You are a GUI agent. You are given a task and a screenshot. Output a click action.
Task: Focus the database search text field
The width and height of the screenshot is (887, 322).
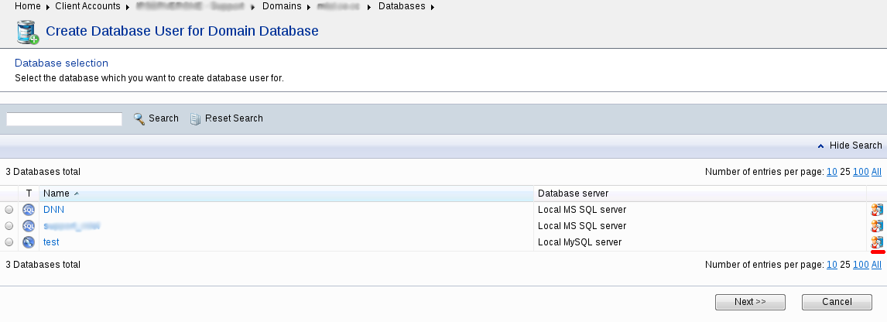[64, 119]
